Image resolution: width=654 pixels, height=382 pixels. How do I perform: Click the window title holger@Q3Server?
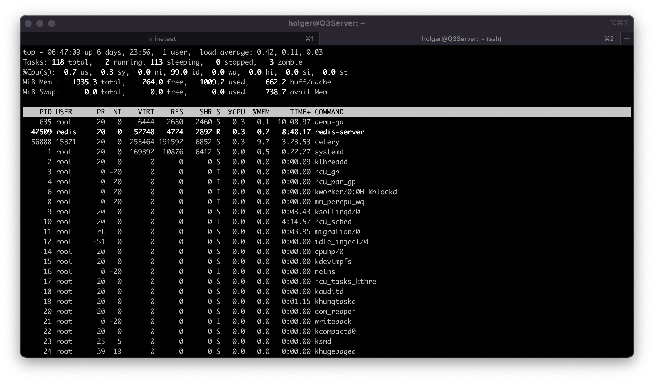click(x=326, y=23)
